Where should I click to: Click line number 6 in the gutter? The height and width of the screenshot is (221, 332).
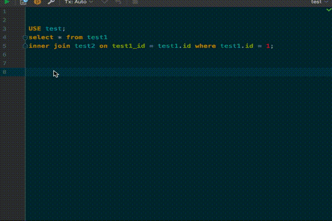(x=4, y=55)
